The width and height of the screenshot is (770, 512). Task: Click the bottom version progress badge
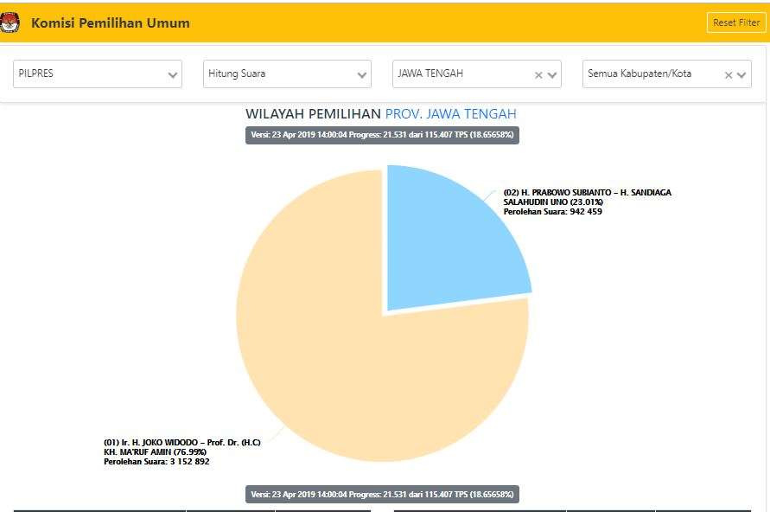click(382, 494)
